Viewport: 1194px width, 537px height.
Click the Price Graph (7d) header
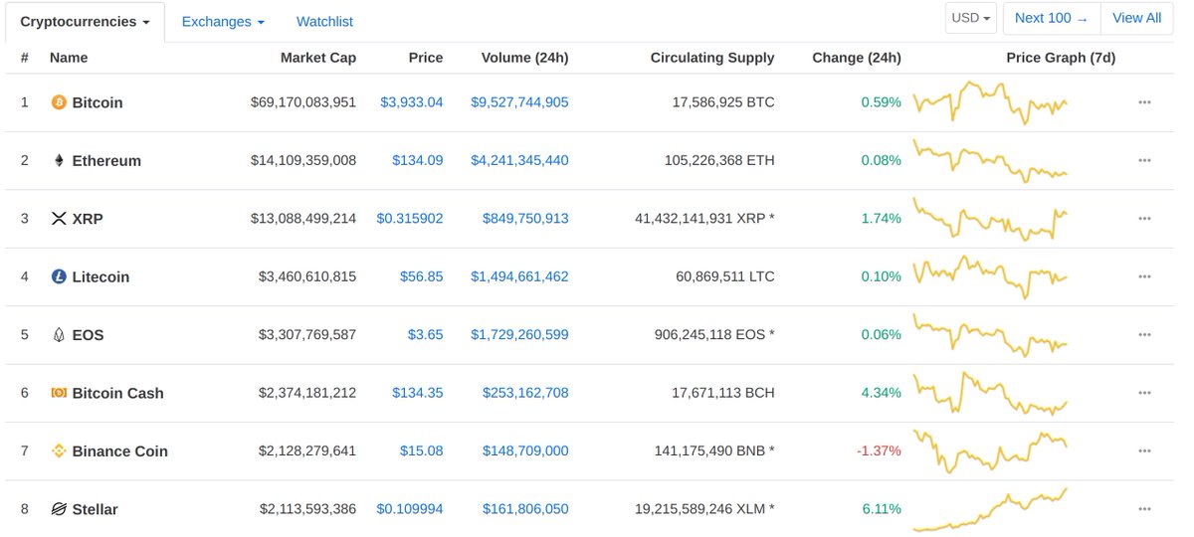[x=1061, y=58]
